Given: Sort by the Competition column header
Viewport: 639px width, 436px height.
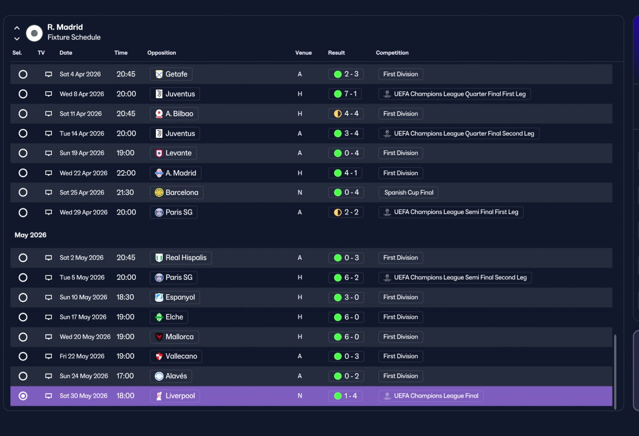Looking at the screenshot, I should coord(392,53).
